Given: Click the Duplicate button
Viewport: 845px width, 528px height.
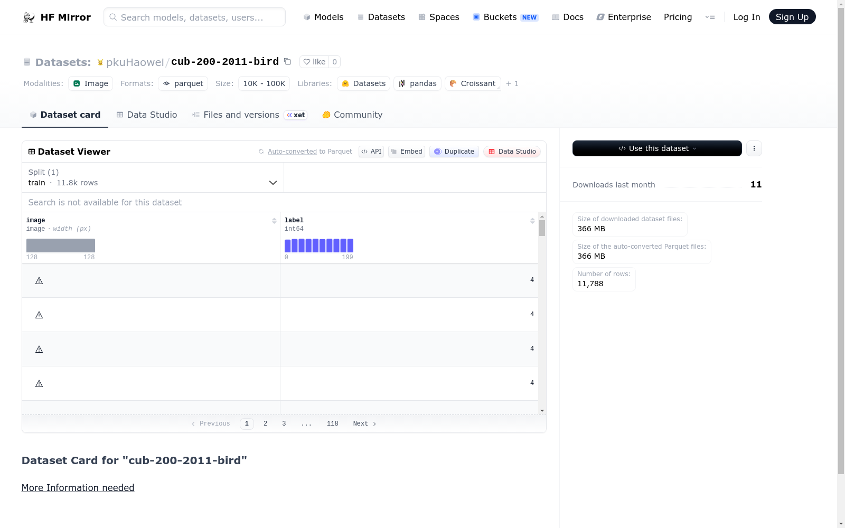Looking at the screenshot, I should coord(454,152).
